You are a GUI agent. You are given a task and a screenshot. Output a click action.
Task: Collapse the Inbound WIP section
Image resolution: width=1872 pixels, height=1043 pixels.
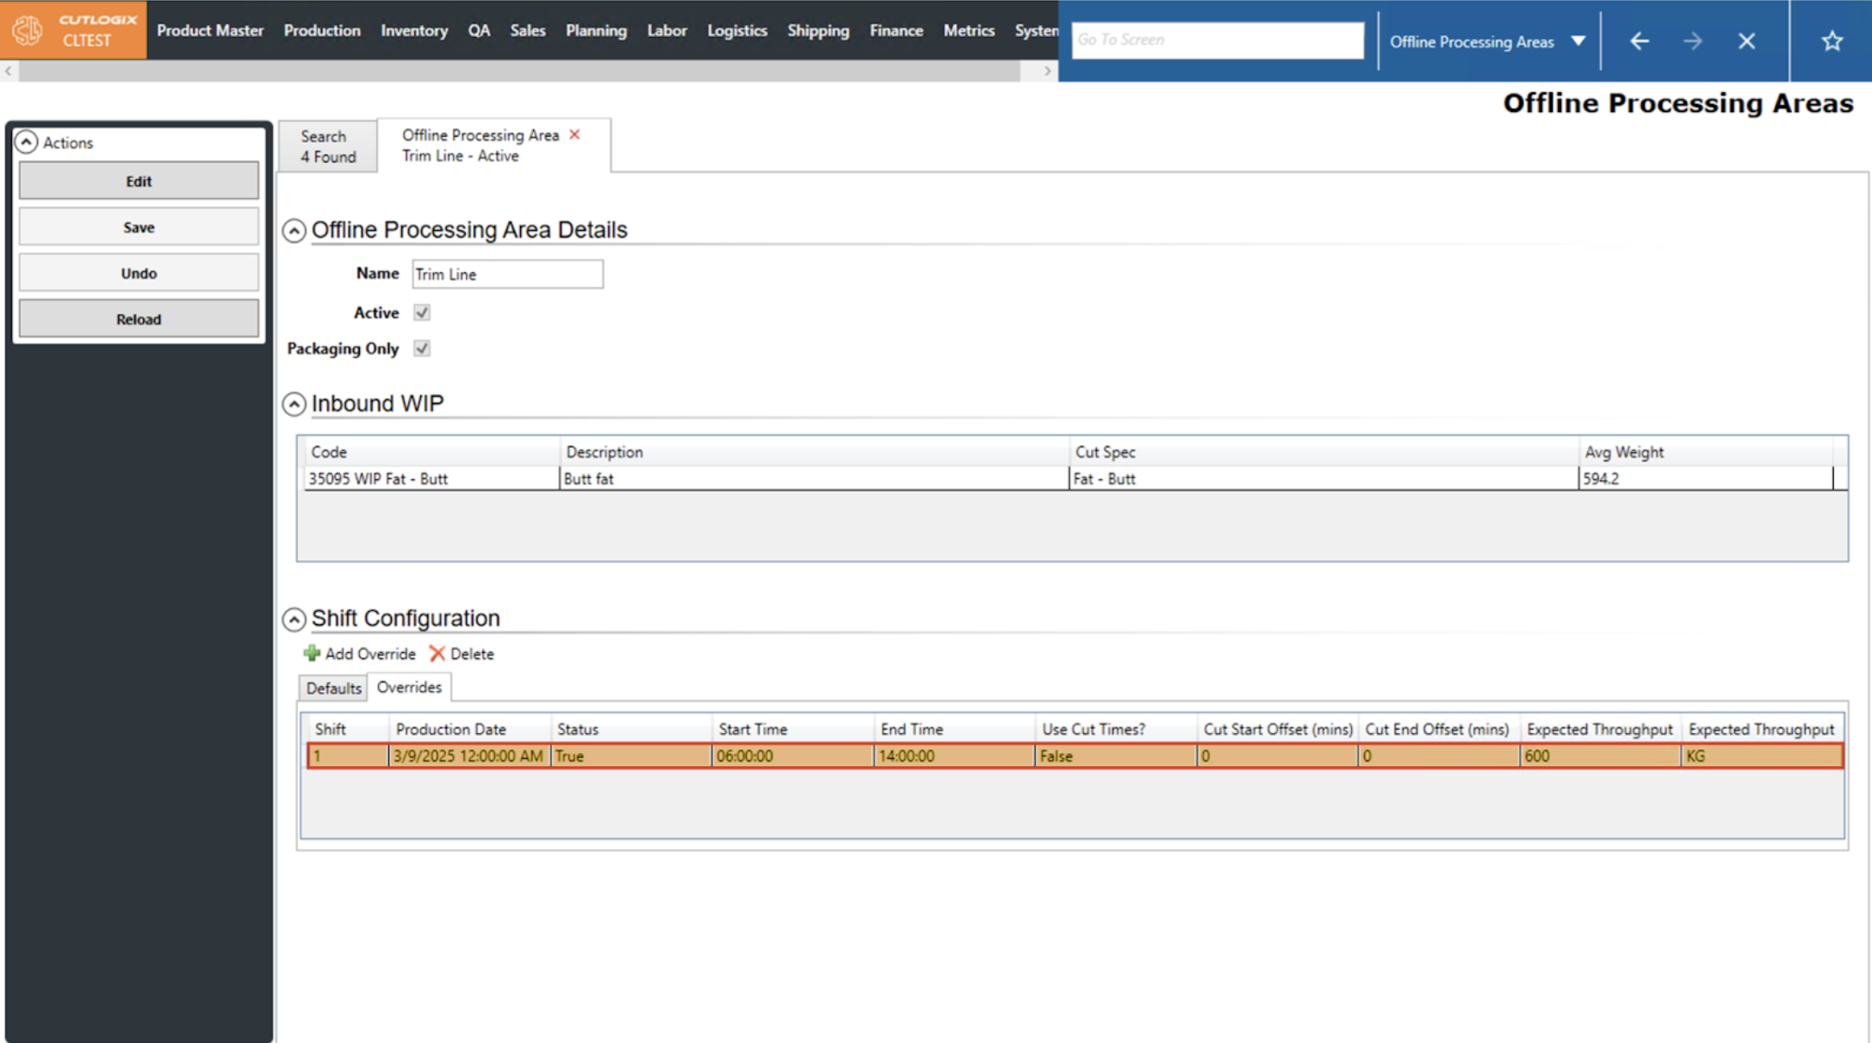294,404
